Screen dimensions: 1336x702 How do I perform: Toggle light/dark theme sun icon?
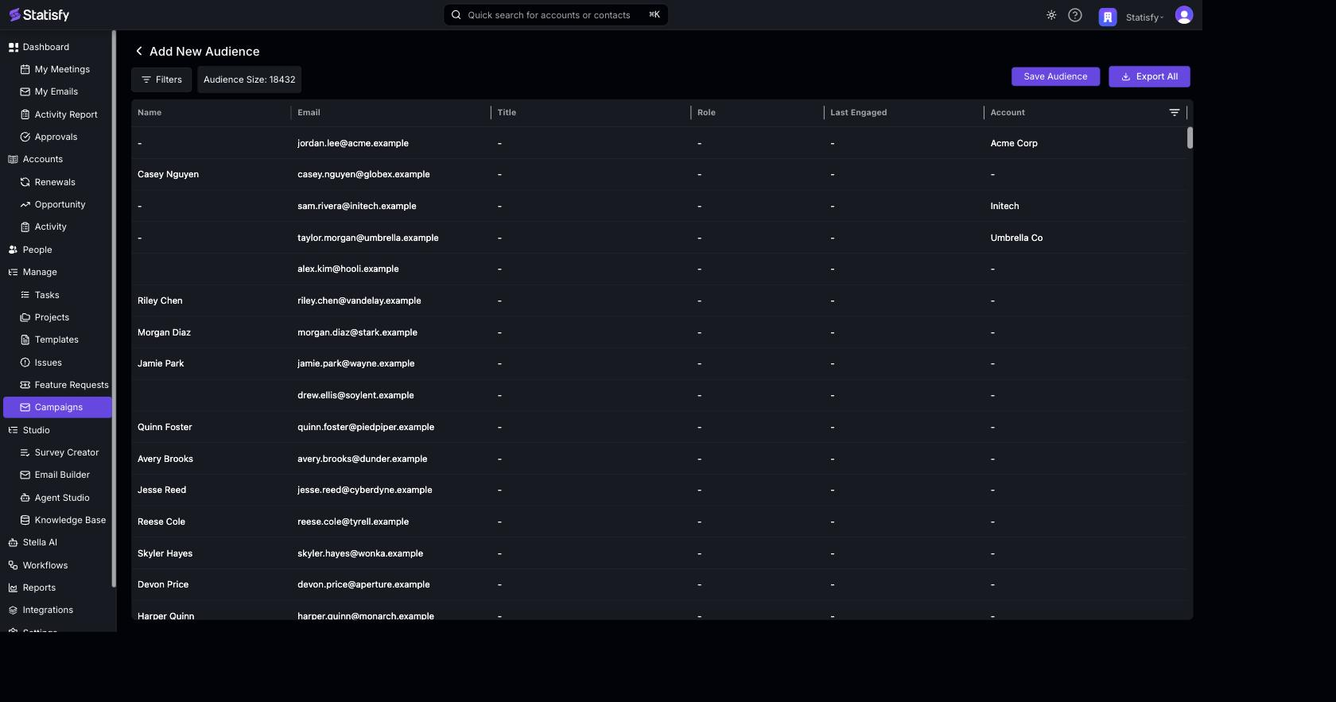1051,15
